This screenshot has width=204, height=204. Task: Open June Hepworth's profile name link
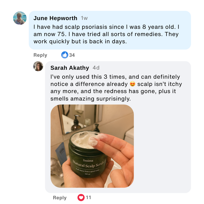click(x=55, y=18)
